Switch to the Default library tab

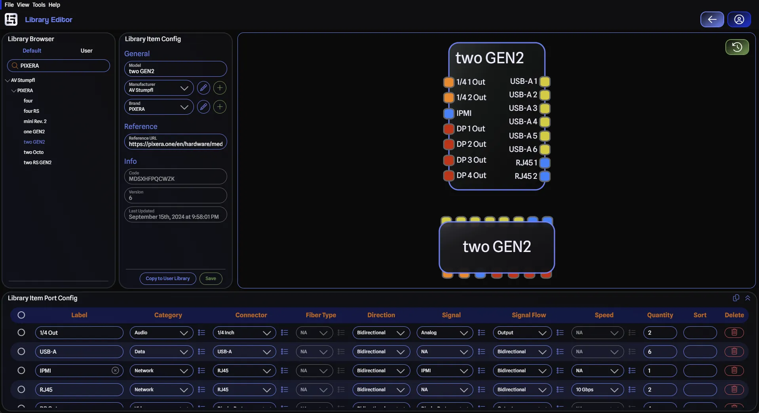point(32,51)
